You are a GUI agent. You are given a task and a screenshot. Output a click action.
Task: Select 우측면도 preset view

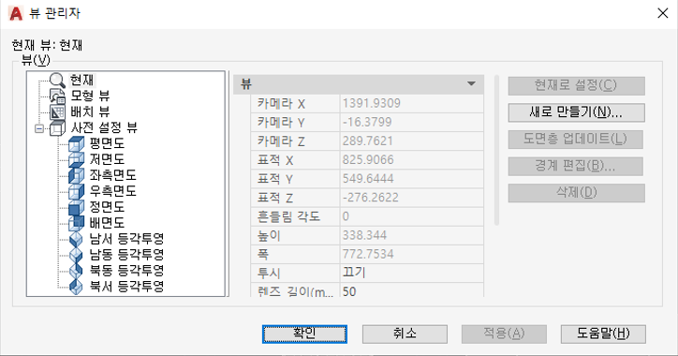(x=112, y=191)
